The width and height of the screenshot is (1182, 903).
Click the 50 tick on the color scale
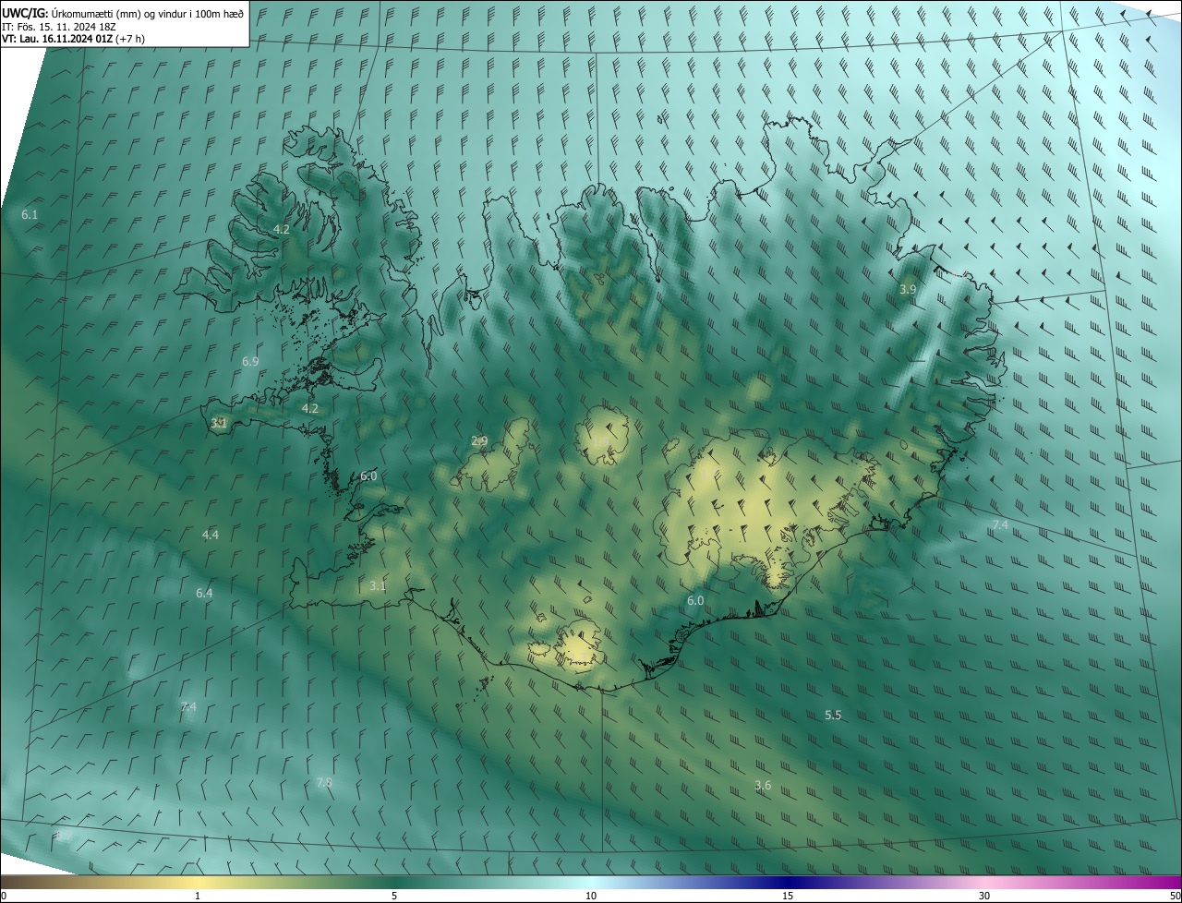coord(1175,896)
